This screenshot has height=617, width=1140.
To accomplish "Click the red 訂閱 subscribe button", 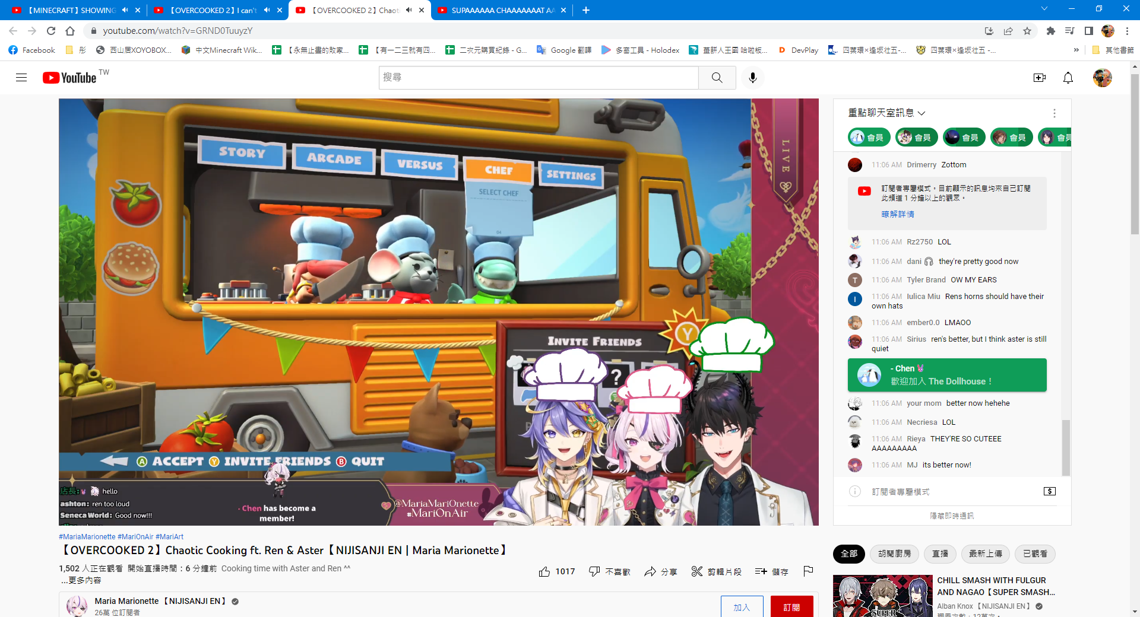I will click(x=792, y=607).
